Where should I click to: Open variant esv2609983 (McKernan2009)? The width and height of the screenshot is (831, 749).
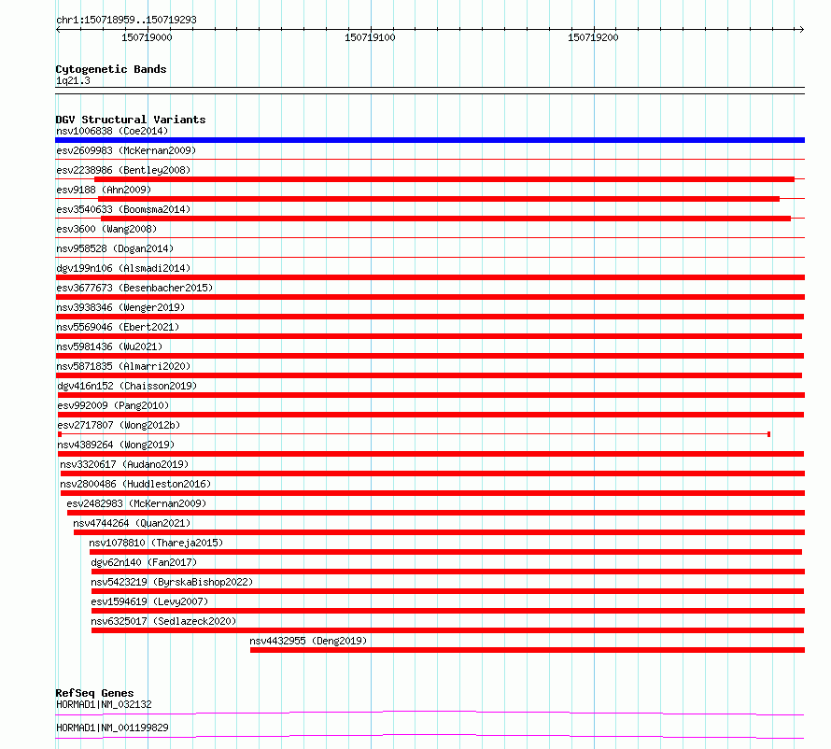pyautogui.click(x=126, y=150)
